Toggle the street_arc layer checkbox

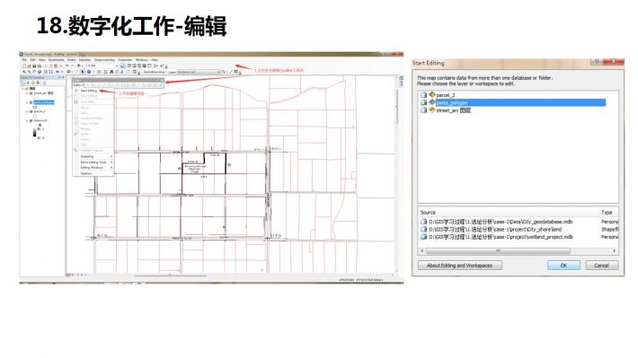pyautogui.click(x=31, y=93)
